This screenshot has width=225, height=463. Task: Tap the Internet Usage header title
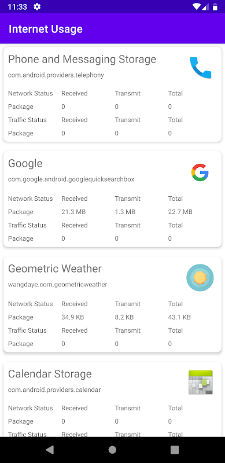pyautogui.click(x=46, y=29)
